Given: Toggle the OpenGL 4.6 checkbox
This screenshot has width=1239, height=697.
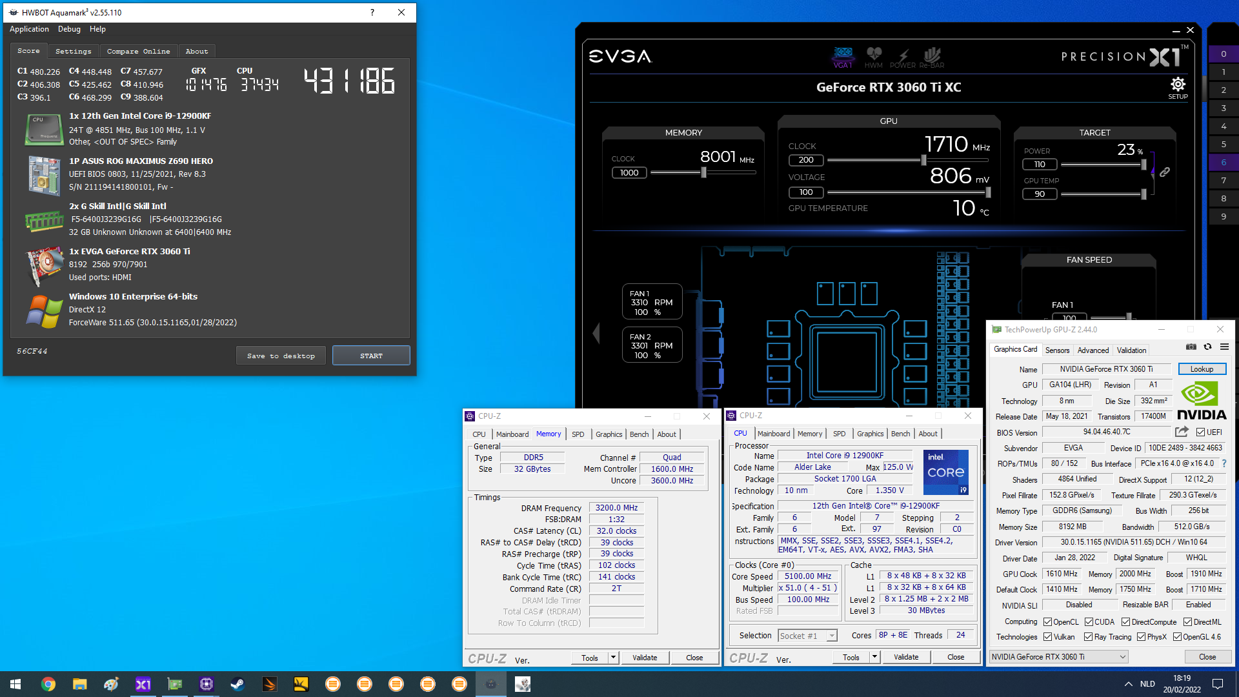Looking at the screenshot, I should (x=1178, y=637).
